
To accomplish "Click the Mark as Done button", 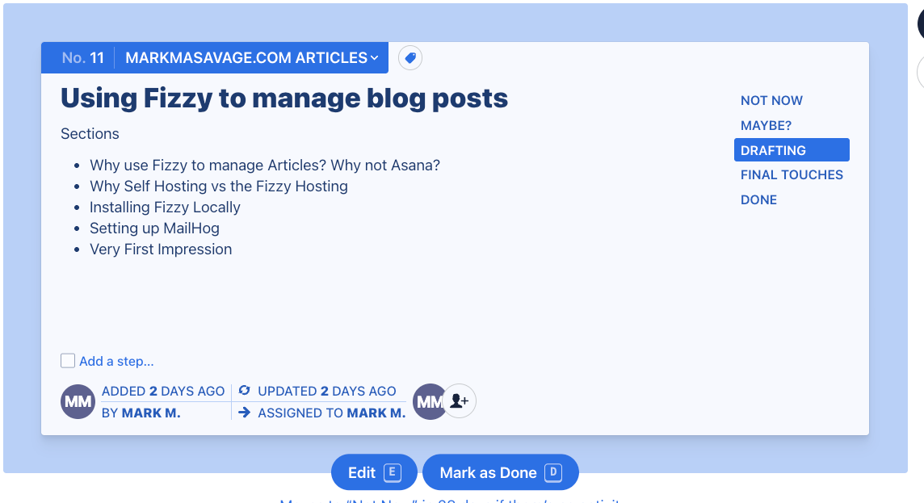I will 500,472.
